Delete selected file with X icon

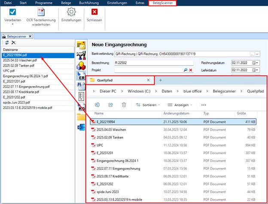[13, 42]
